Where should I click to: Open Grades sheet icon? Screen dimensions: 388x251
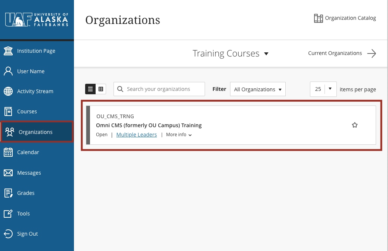[9, 193]
